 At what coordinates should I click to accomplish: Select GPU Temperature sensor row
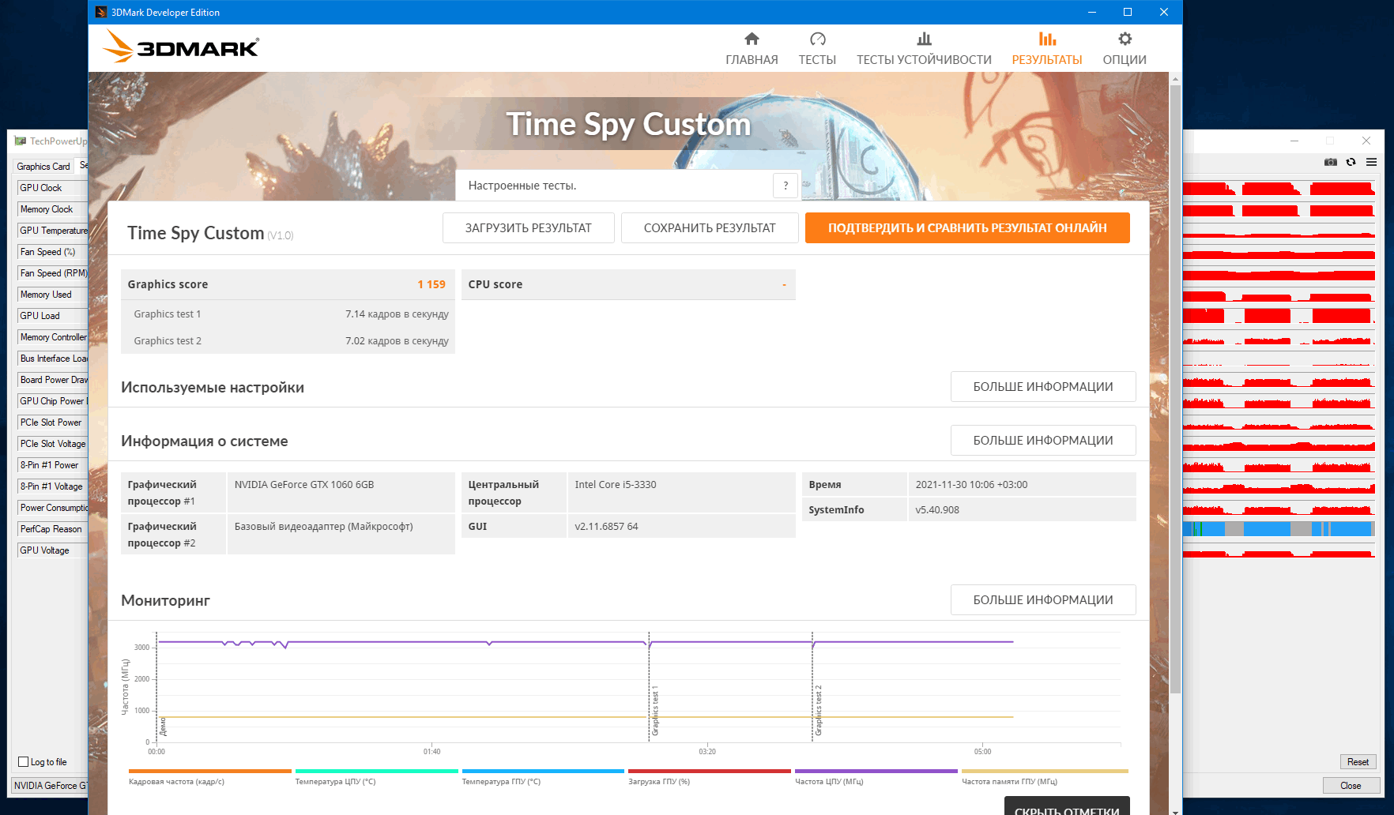click(52, 231)
